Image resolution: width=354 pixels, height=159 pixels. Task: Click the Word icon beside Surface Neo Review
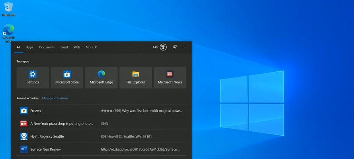(24, 149)
